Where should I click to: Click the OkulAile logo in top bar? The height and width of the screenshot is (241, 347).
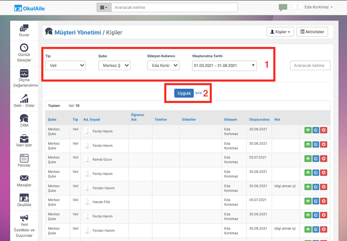(29, 8)
